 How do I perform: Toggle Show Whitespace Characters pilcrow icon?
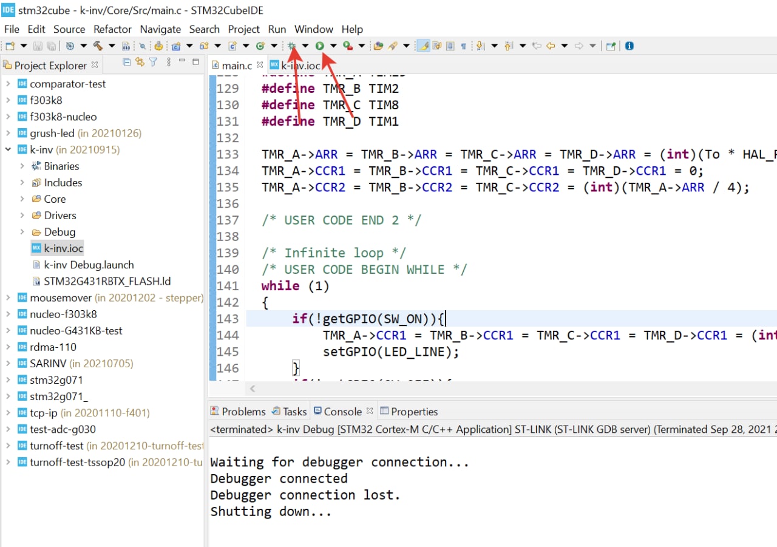pyautogui.click(x=464, y=46)
